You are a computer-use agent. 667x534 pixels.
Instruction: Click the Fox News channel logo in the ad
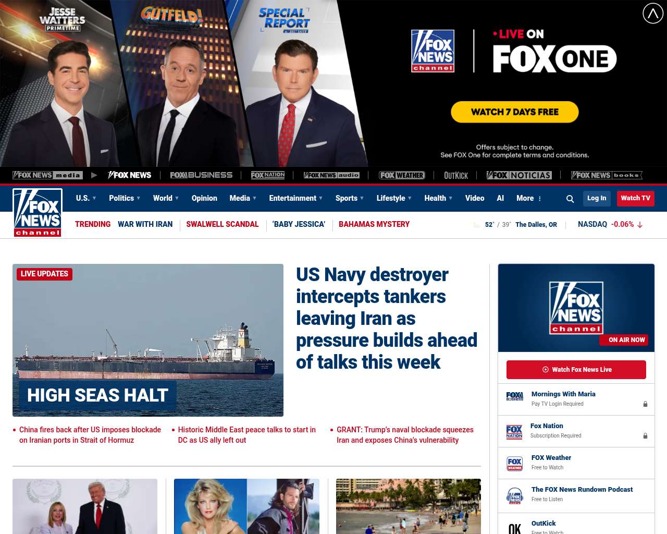click(x=433, y=51)
